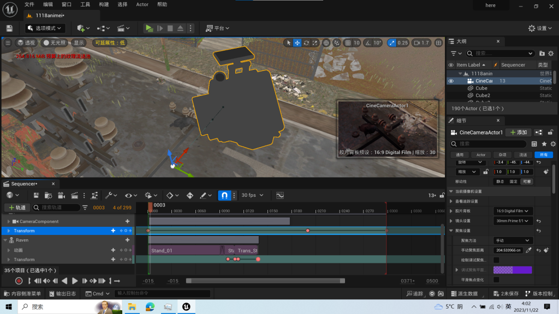Activate the viewport Scale tool
The image size is (559, 314).
315,43
